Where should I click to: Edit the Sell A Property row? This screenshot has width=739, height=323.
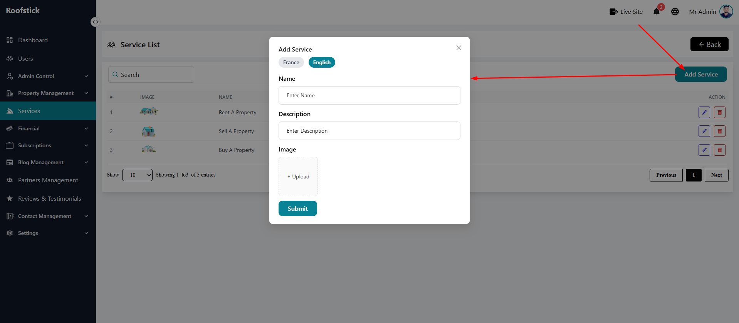[704, 131]
